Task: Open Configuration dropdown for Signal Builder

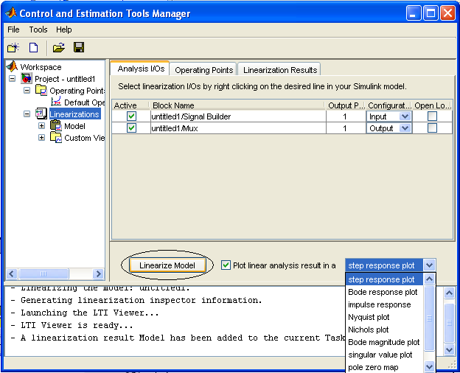Action: [405, 116]
